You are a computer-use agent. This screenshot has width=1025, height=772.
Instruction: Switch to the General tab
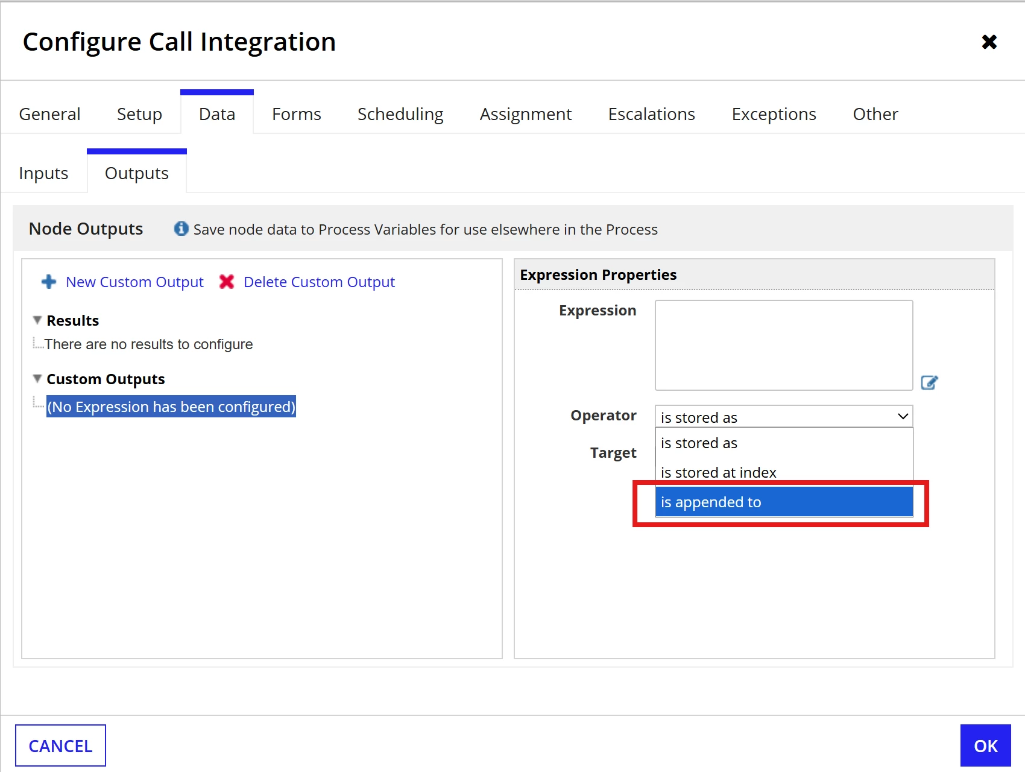[x=49, y=114]
